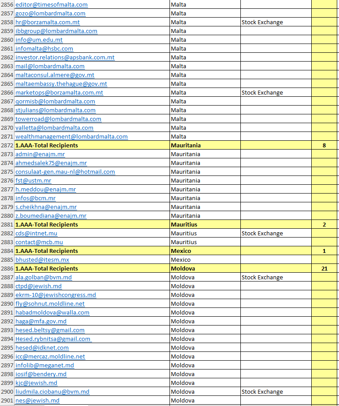Click the hr@borzamalta.com.mt link

pyautogui.click(x=48, y=22)
